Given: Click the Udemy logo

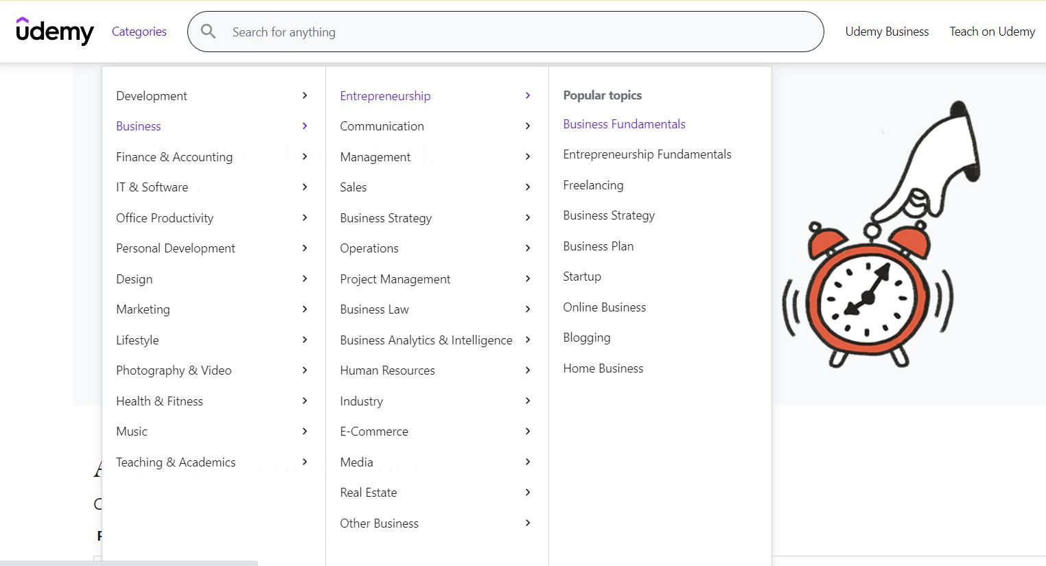Looking at the screenshot, I should tap(55, 31).
